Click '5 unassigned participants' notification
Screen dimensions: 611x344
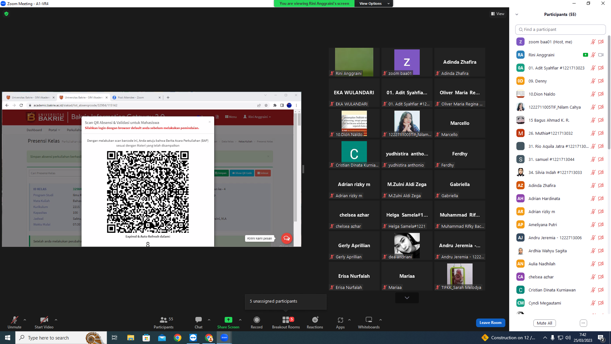click(286, 301)
